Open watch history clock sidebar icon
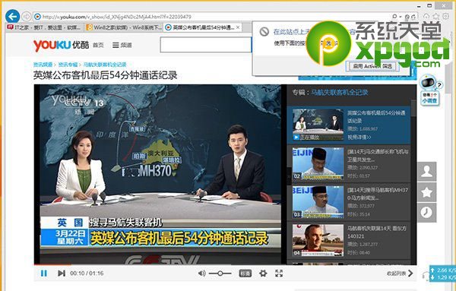The image size is (456, 291). click(426, 213)
